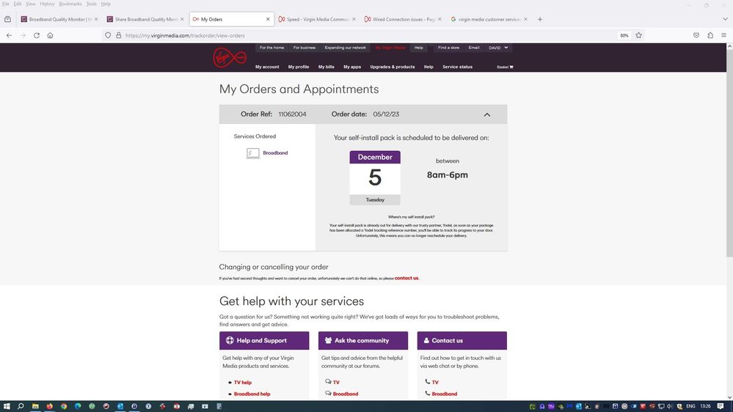Viewport: 733px width, 412px height.
Task: Change the 80% page zoom level
Action: 624,35
